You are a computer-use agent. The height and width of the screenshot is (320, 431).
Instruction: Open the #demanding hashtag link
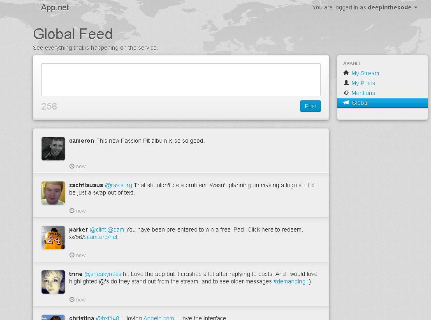(x=289, y=281)
